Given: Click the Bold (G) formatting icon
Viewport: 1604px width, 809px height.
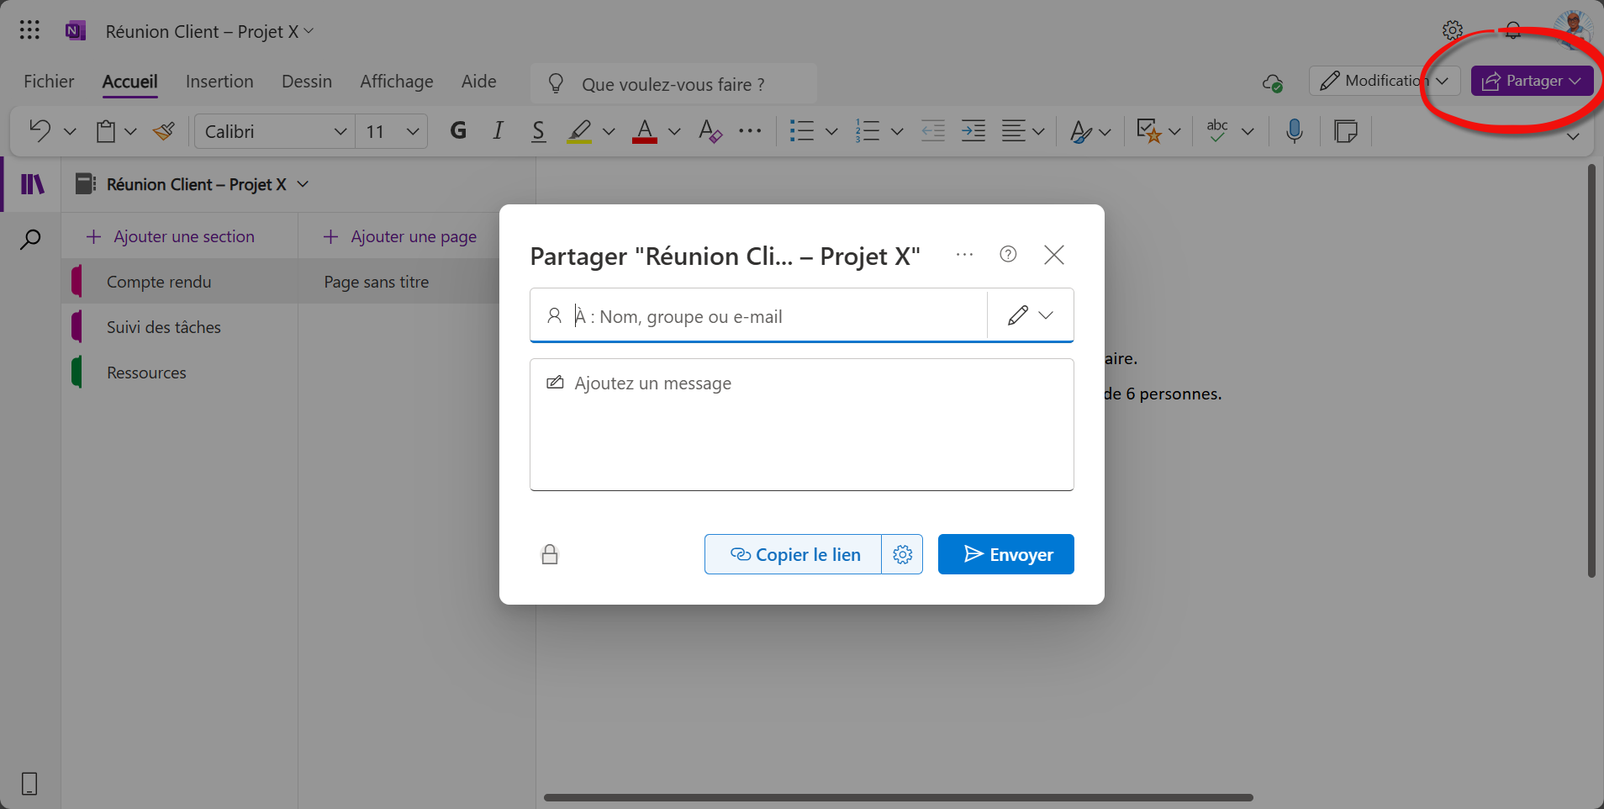Looking at the screenshot, I should pos(458,131).
